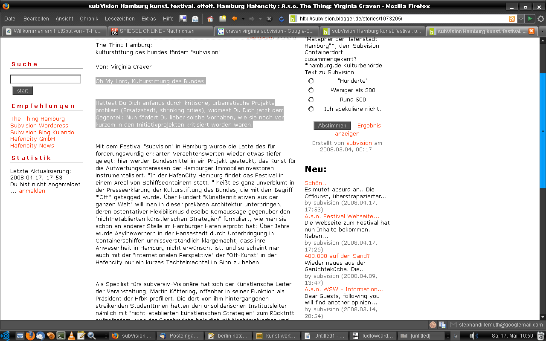Switch to the T-HotSpot Willkommen tab

click(x=54, y=31)
